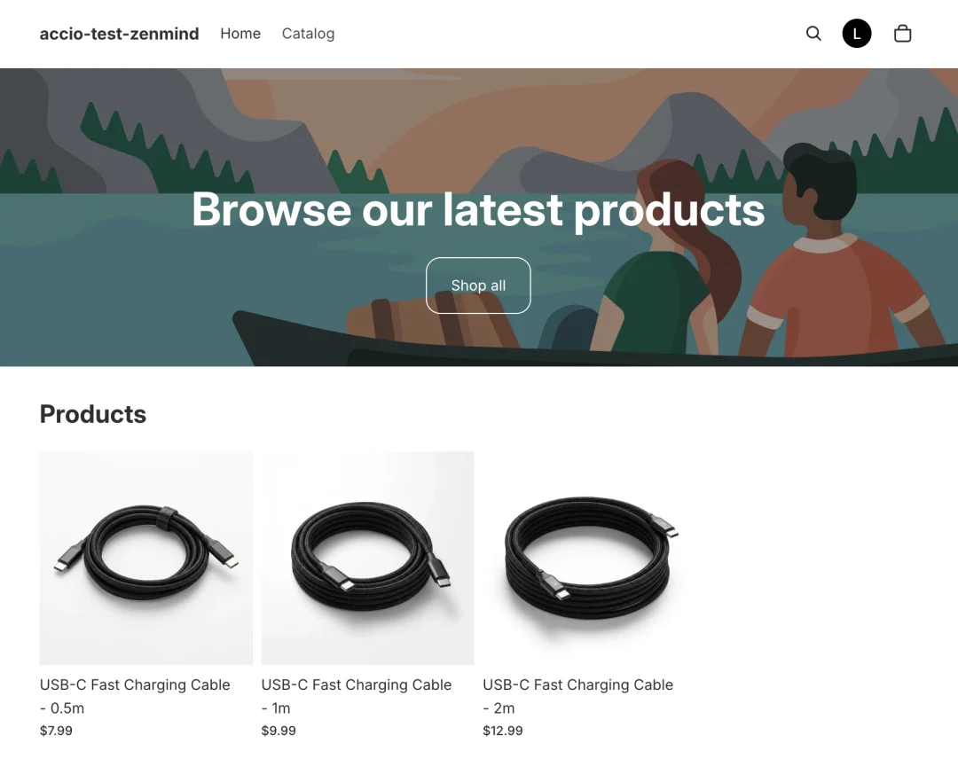958x782 pixels.
Task: Click the $7.99 price label
Action: tap(56, 731)
